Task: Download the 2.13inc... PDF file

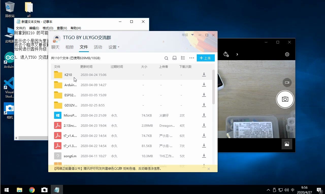Action: click(x=204, y=125)
